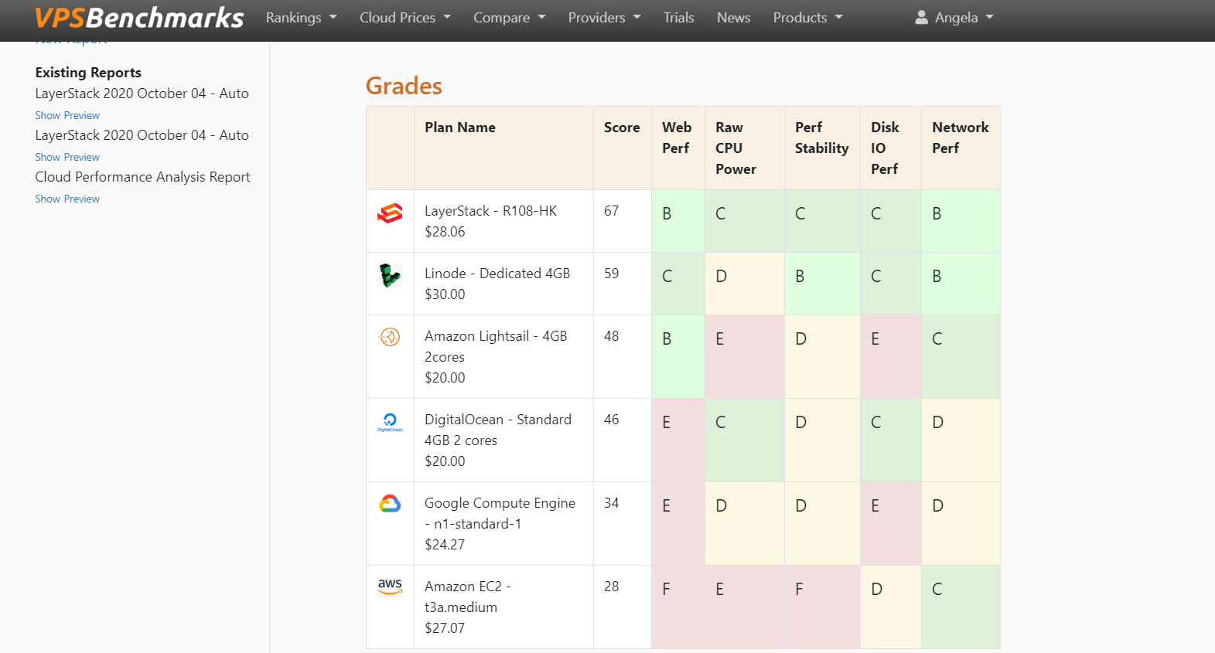The image size is (1215, 653).
Task: Click Amazon Lightsail's Raw CPU grade E
Action: [x=719, y=339]
